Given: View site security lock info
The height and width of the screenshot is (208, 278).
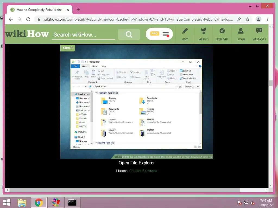Looking at the screenshot, I should point(39,19).
